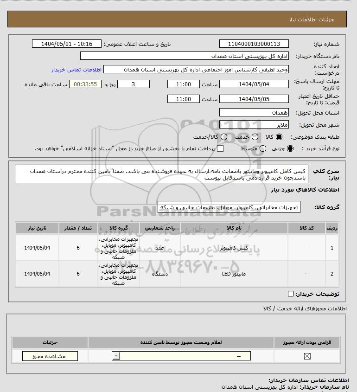Click the request creator name field
Image resolution: width=357 pixels, height=392 pixels.
(x=196, y=70)
